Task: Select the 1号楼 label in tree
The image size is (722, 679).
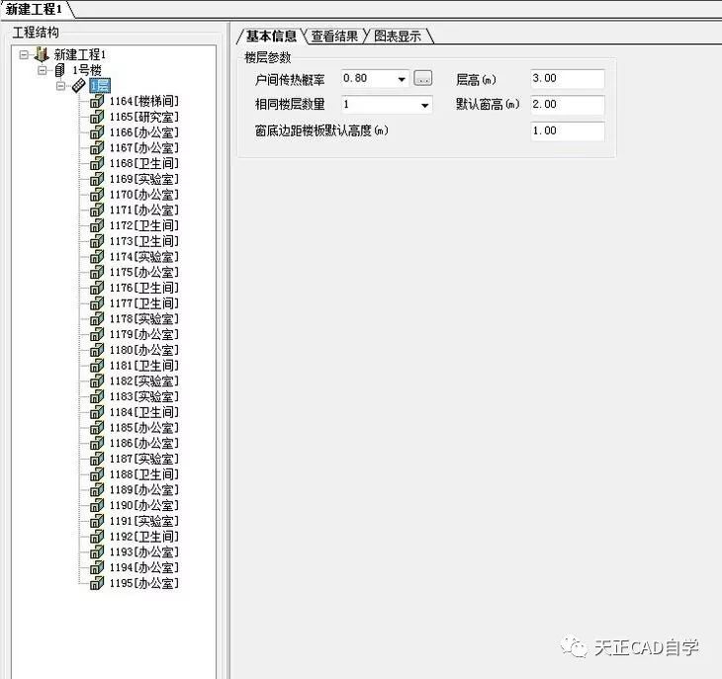Action: pos(87,70)
